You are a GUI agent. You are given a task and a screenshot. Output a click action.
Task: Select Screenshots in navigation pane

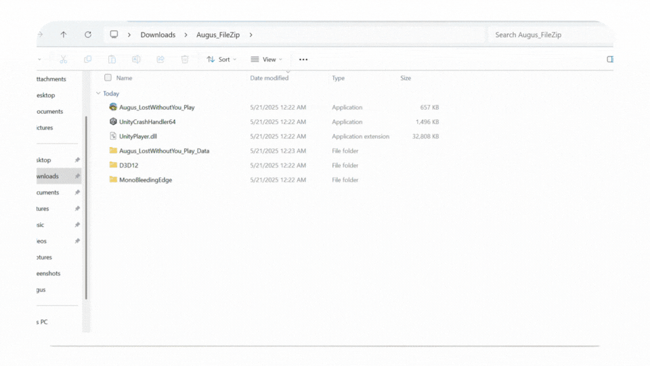click(48, 273)
